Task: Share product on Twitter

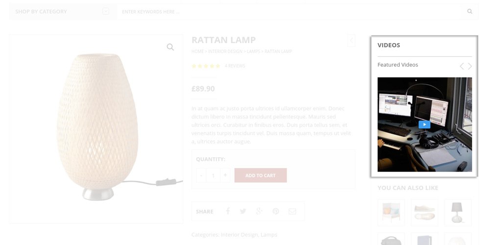Action: [x=243, y=211]
